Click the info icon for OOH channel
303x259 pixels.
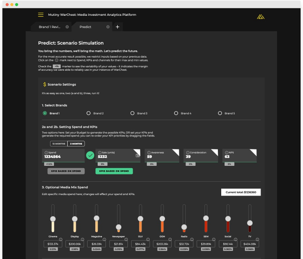pyautogui.click(x=170, y=239)
